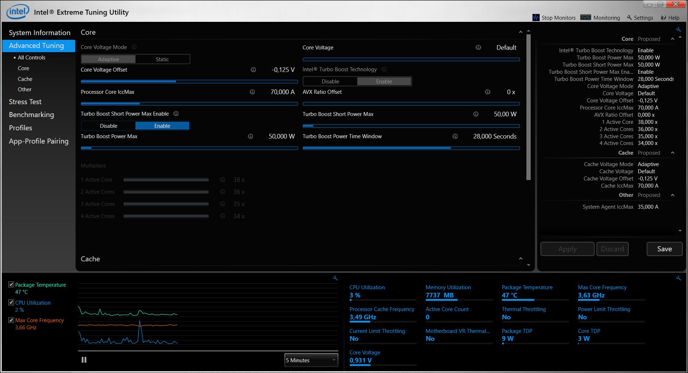
Task: Show info for Turbo Boost Power Max
Action: click(x=250, y=136)
